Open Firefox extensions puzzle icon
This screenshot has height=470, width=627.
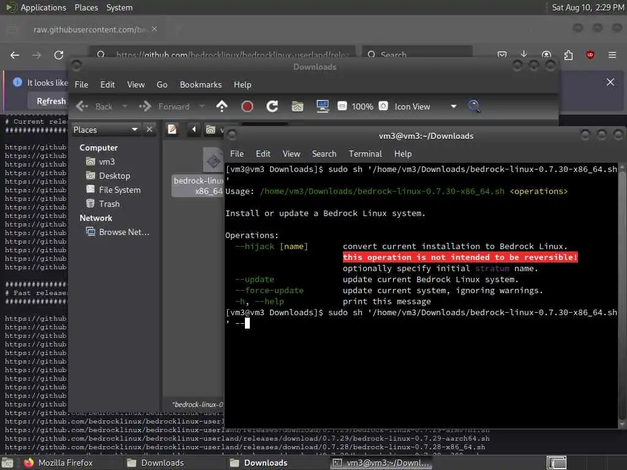[x=568, y=54]
